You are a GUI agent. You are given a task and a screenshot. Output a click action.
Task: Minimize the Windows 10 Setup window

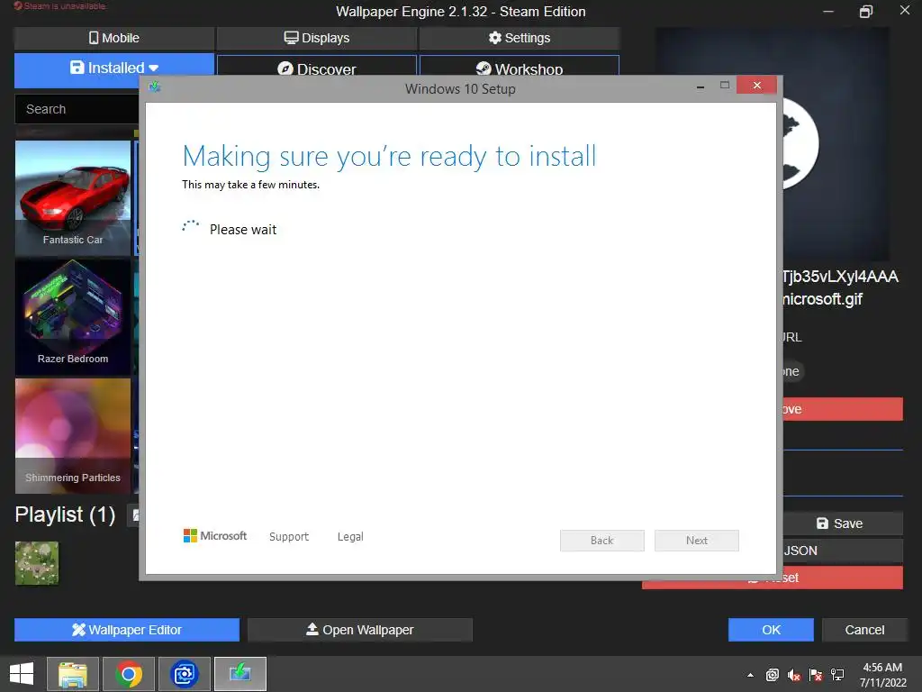701,86
